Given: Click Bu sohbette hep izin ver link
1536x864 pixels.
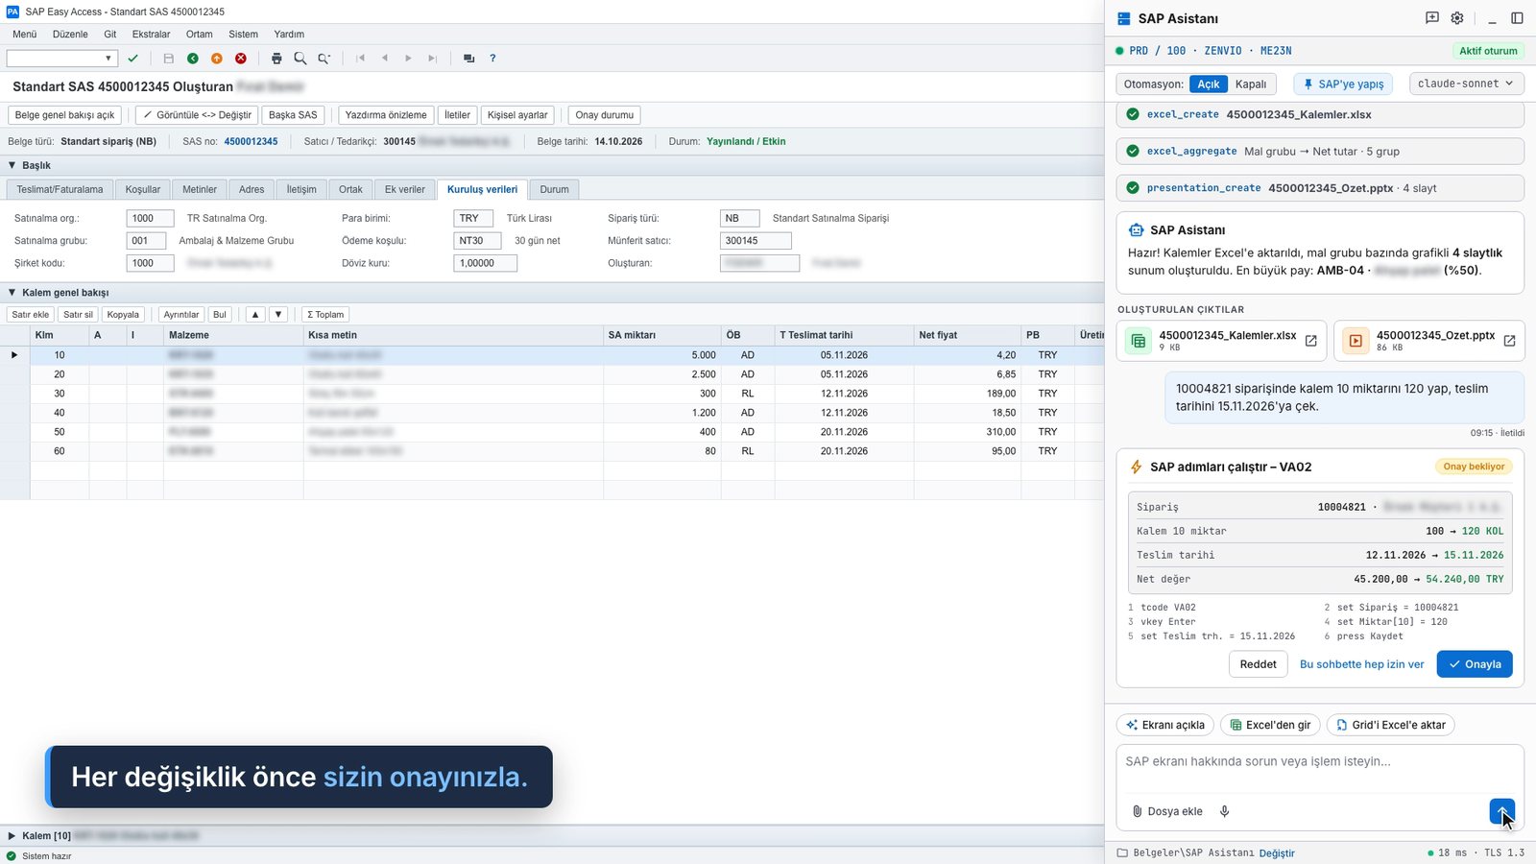Looking at the screenshot, I should point(1361,664).
